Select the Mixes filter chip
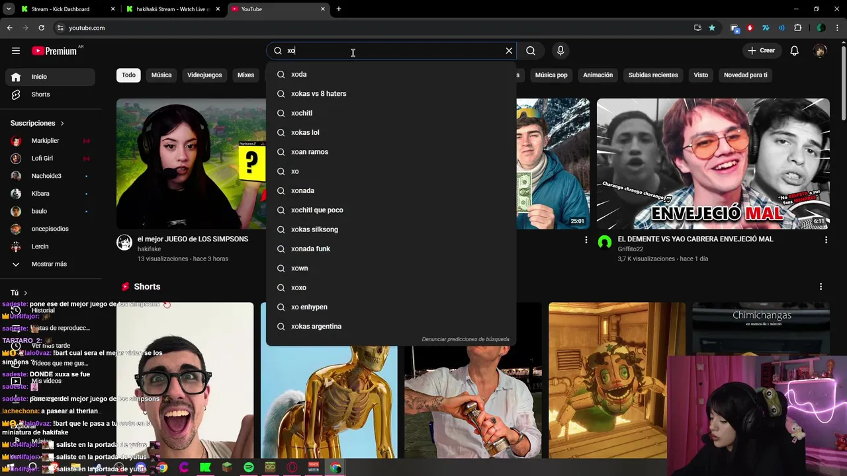The image size is (847, 476). pos(246,75)
